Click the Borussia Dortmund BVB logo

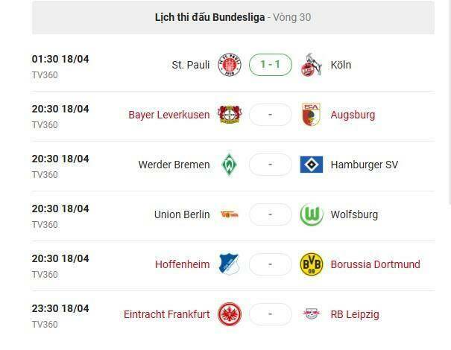pos(311,264)
